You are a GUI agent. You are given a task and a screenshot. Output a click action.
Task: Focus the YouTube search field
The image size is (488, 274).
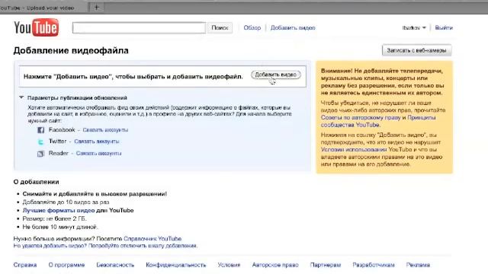tap(139, 27)
